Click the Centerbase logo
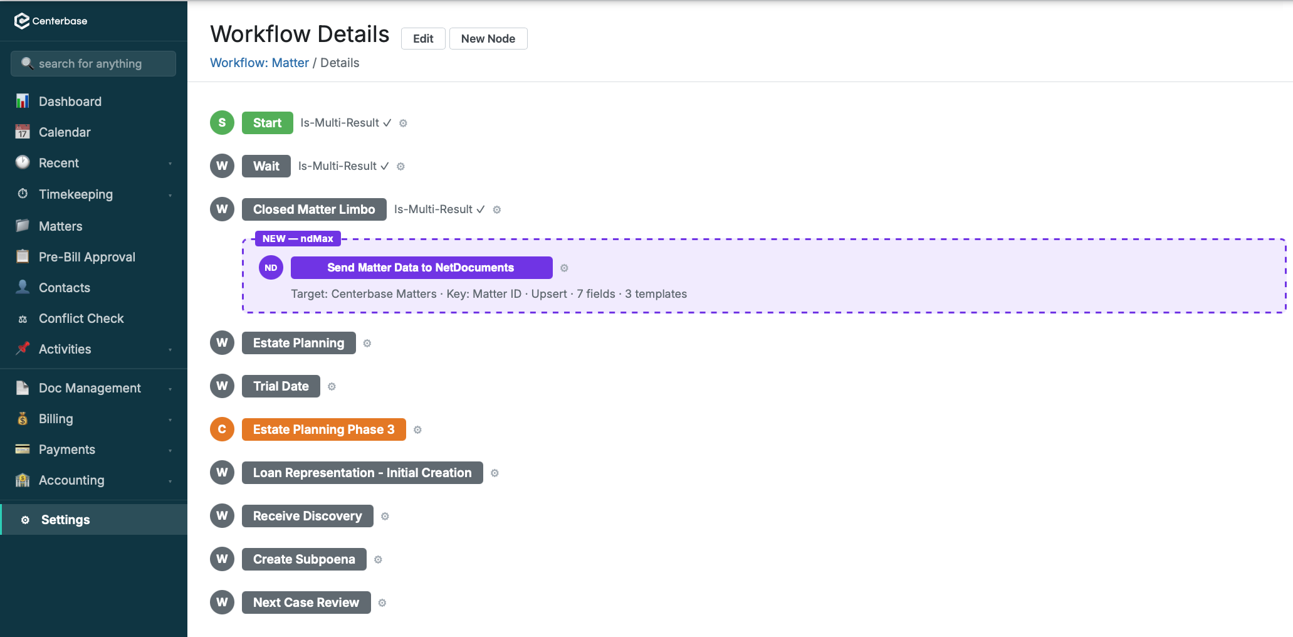The width and height of the screenshot is (1293, 637). [x=51, y=21]
